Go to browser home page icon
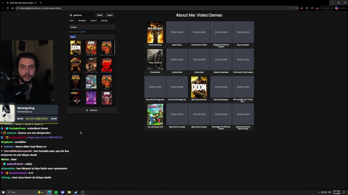The width and height of the screenshot is (348, 195). click(12, 8)
